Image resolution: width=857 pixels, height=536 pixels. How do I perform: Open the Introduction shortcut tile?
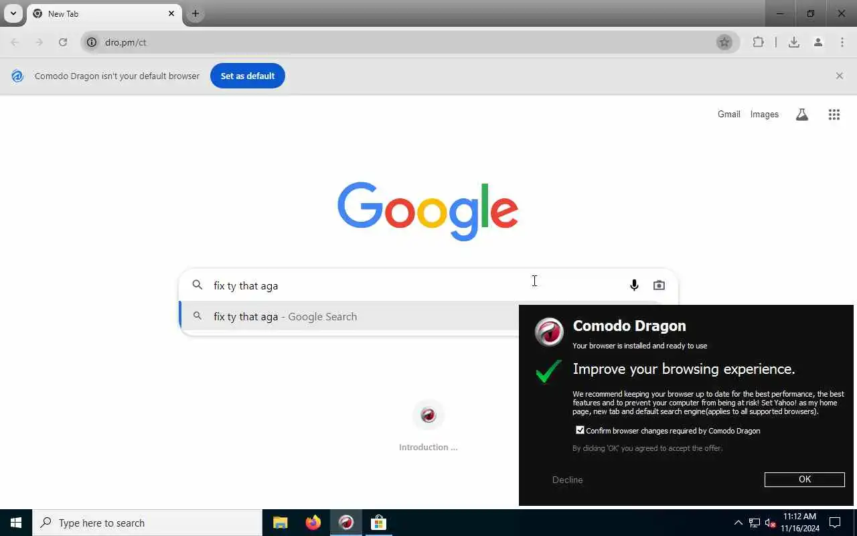[428, 425]
